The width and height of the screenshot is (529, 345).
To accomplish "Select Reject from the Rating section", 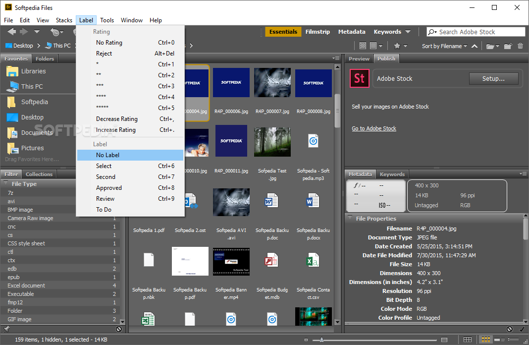I will pyautogui.click(x=130, y=54).
